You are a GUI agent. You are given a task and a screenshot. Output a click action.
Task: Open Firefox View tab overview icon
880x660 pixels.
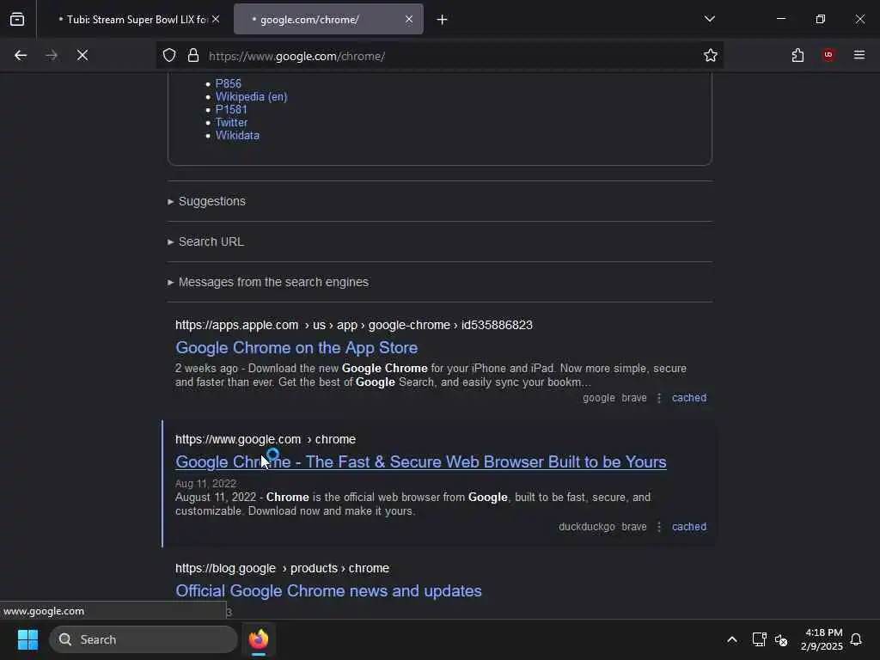point(17,19)
